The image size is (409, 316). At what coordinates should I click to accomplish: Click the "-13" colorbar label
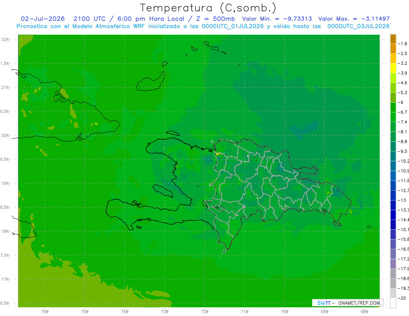click(402, 200)
